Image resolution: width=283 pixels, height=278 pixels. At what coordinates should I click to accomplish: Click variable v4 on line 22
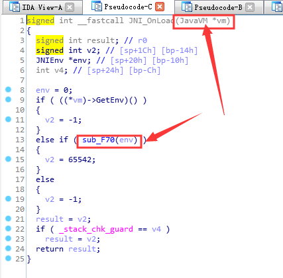point(156,229)
